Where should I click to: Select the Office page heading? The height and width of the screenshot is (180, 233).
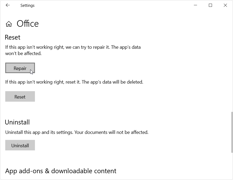pos(28,24)
